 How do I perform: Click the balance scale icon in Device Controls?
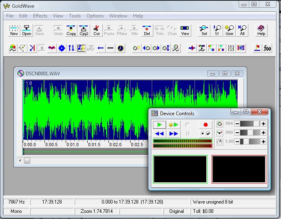pos(219,133)
